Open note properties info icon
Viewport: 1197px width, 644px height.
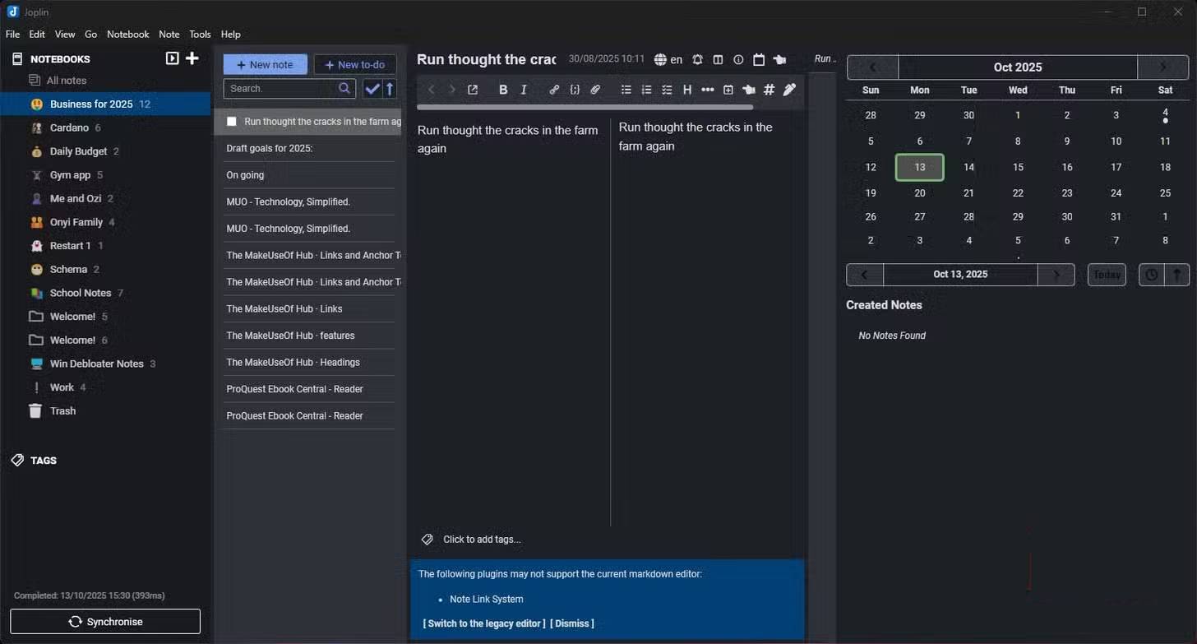[x=738, y=59]
